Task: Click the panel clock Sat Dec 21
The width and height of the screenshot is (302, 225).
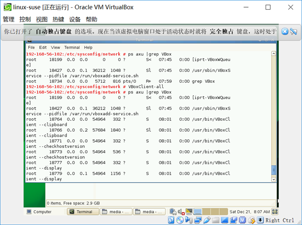Action: [x=250, y=212]
